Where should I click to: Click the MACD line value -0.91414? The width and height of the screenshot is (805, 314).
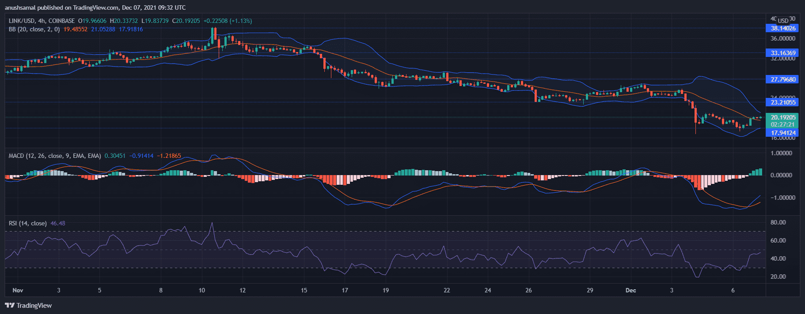click(141, 156)
